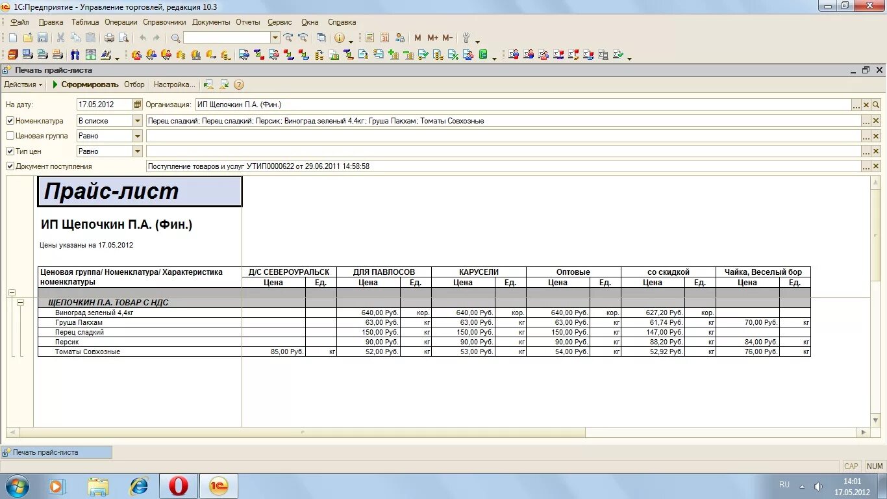Click the На дату input field
Screen dimensions: 887x499
105,105
